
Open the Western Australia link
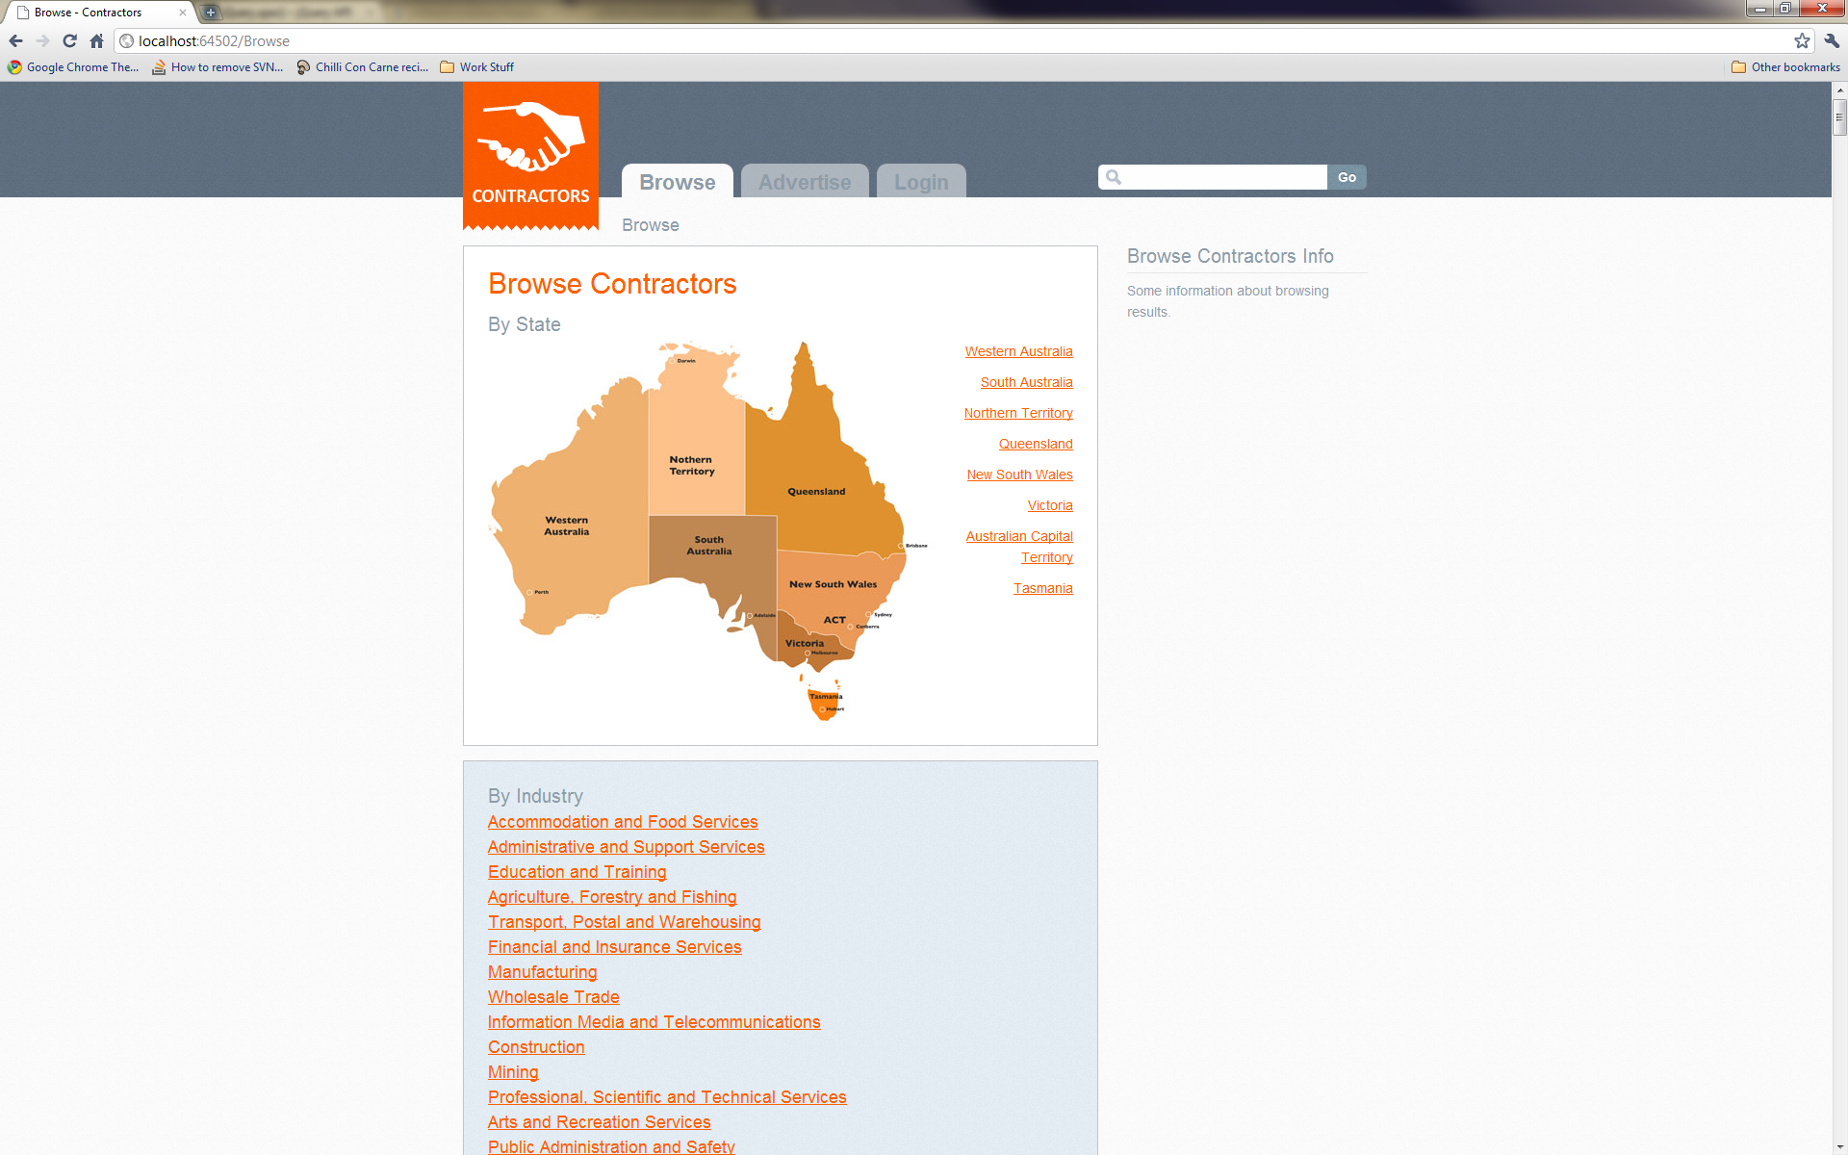(x=1018, y=351)
